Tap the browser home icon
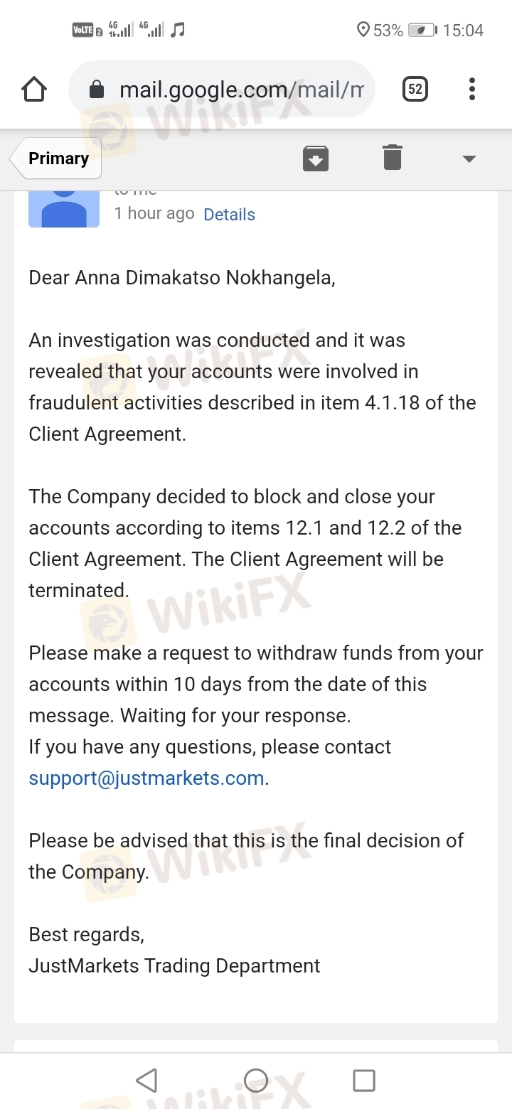Screen dimensions: 512x1109 pos(34,90)
